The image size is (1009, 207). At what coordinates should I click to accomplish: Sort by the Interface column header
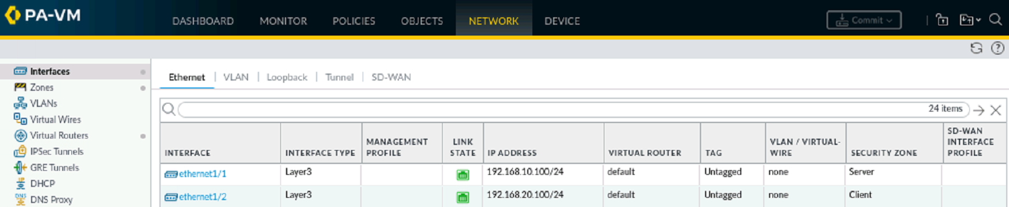coord(220,143)
